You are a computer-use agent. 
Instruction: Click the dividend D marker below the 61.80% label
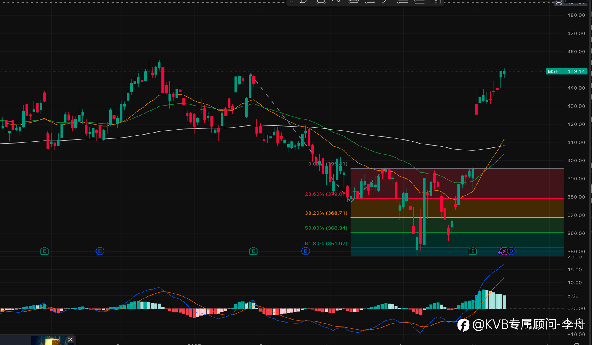(305, 251)
